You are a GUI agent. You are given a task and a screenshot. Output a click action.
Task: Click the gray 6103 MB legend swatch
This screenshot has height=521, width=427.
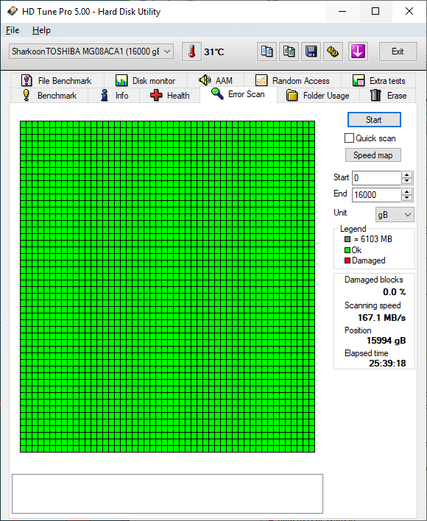347,239
